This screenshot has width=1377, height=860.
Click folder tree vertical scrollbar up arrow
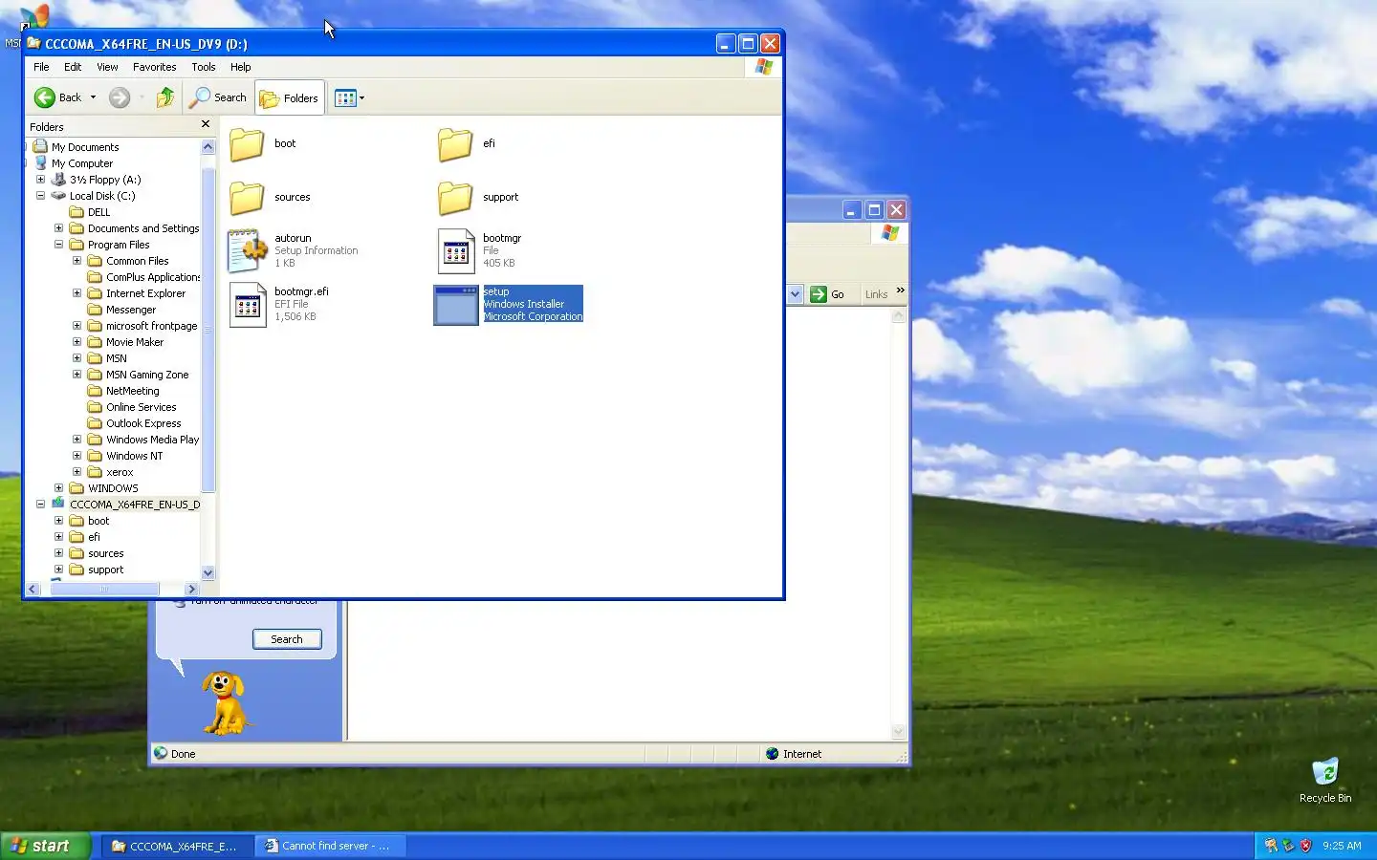(208, 146)
